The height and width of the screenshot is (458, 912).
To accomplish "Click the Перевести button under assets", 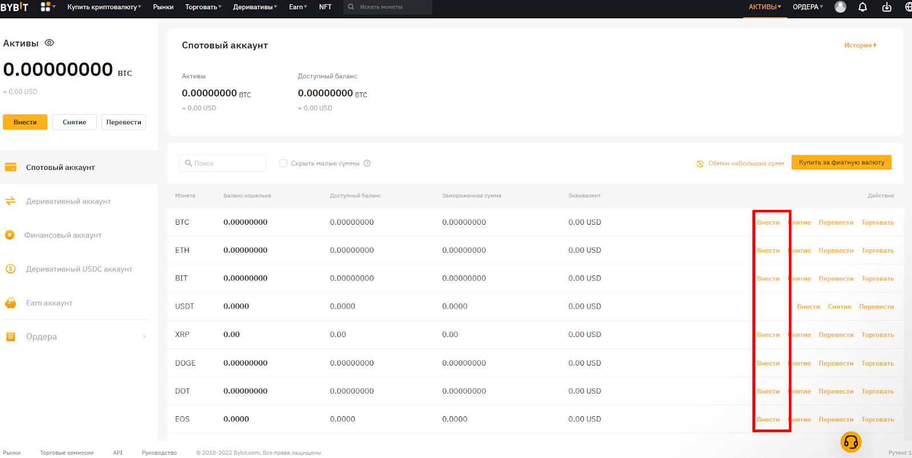I will click(x=124, y=122).
